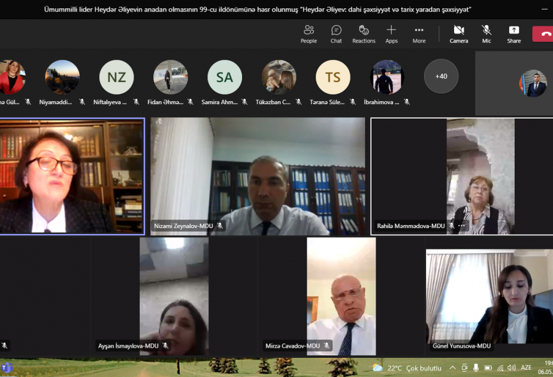Open the Apps button

(391, 34)
